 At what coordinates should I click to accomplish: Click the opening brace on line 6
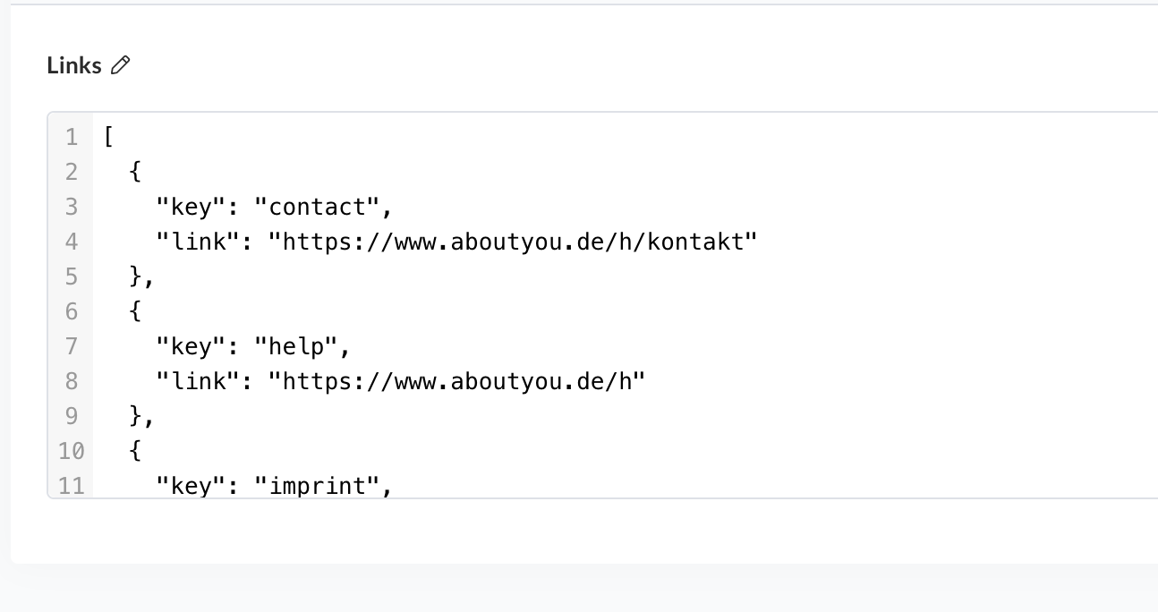coord(135,311)
